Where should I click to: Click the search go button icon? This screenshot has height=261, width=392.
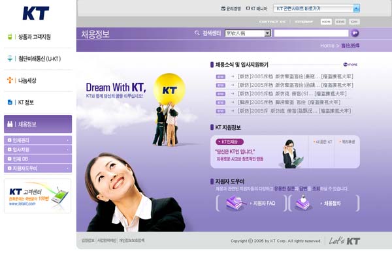[x=355, y=33]
